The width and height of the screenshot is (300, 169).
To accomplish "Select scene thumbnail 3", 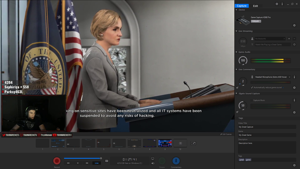I will (73, 143).
